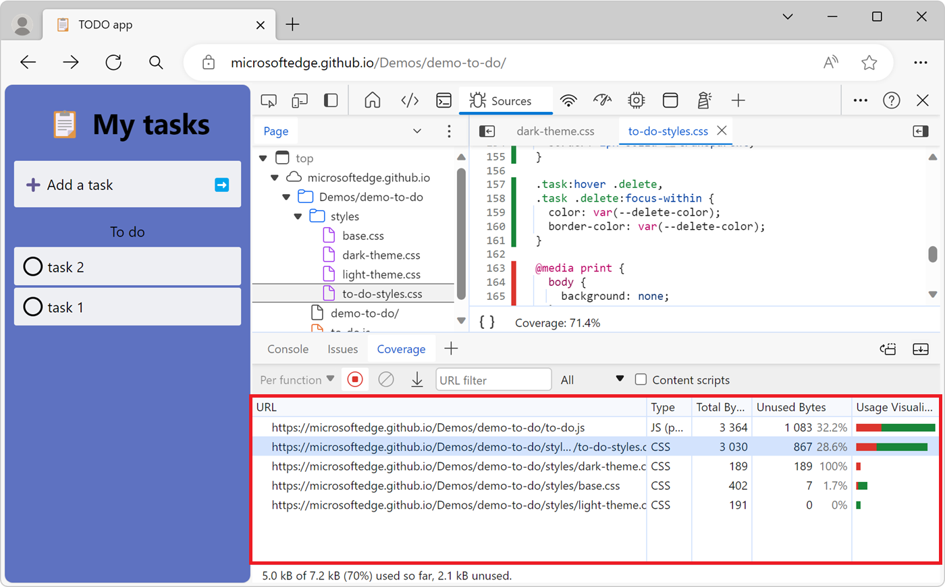
Task: Open the Memory tool
Action: point(635,100)
